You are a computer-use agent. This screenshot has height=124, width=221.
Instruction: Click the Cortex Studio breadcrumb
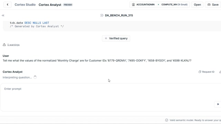(x=25, y=4)
